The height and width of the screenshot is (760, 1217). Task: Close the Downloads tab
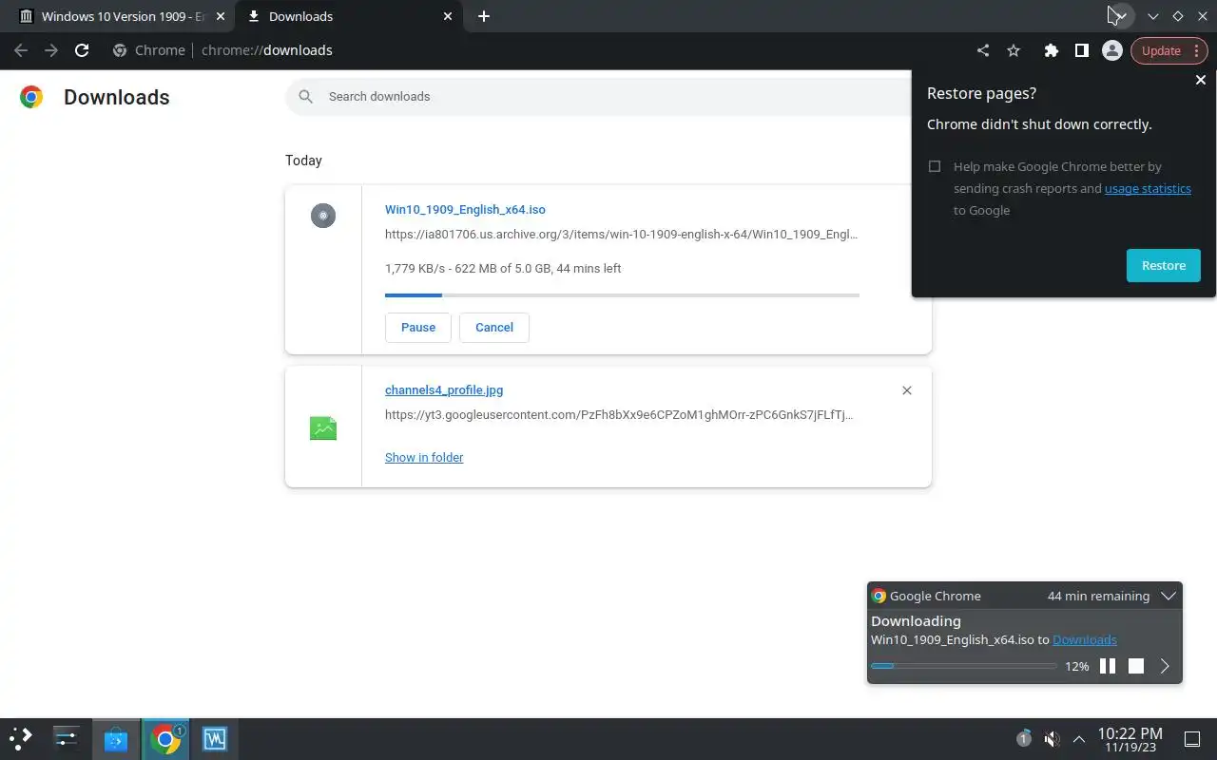pyautogui.click(x=449, y=16)
